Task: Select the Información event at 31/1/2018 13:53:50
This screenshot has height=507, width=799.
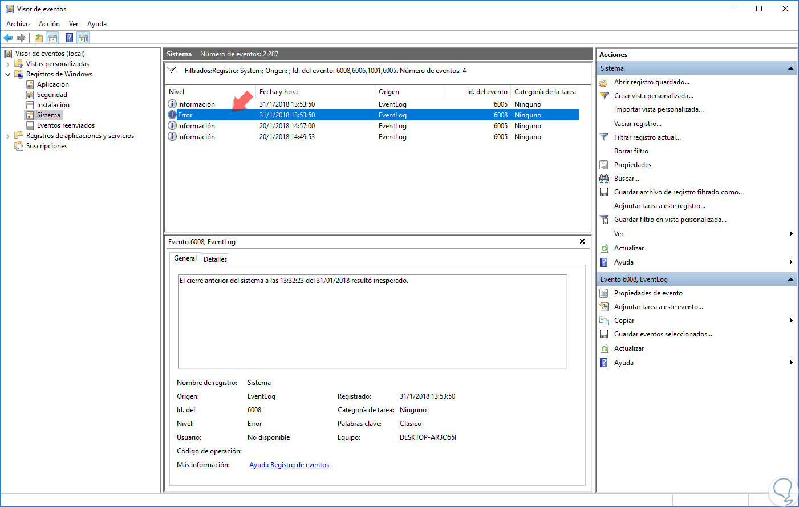Action: click(x=373, y=104)
